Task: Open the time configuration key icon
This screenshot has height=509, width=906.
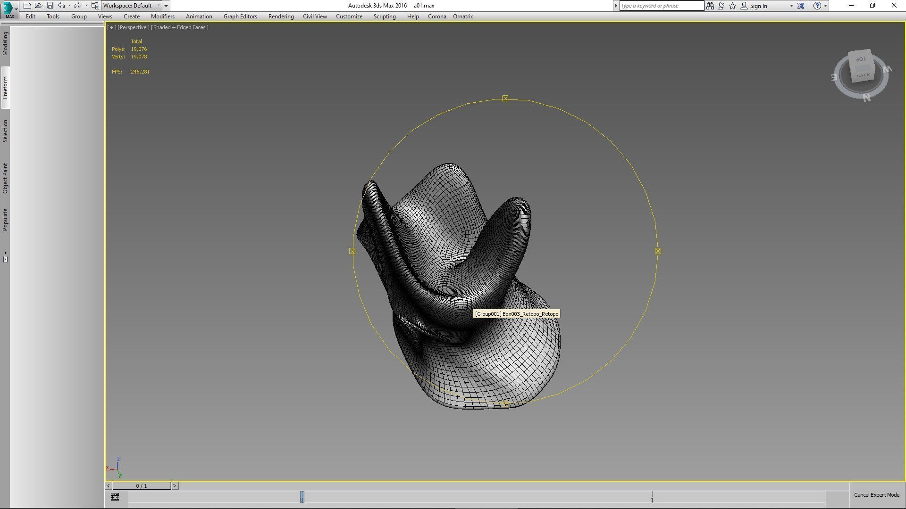Action: click(x=115, y=497)
